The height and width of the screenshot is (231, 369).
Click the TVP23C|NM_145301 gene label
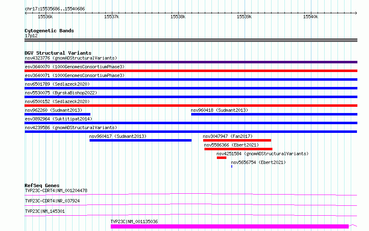point(45,211)
